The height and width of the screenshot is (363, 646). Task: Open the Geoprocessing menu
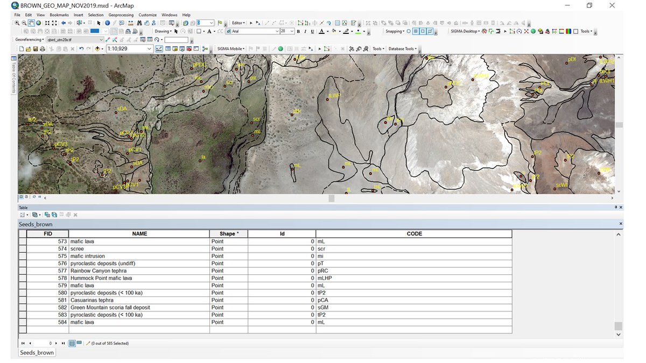(121, 15)
